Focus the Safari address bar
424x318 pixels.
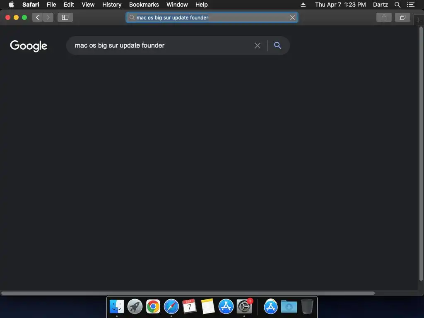tap(212, 17)
